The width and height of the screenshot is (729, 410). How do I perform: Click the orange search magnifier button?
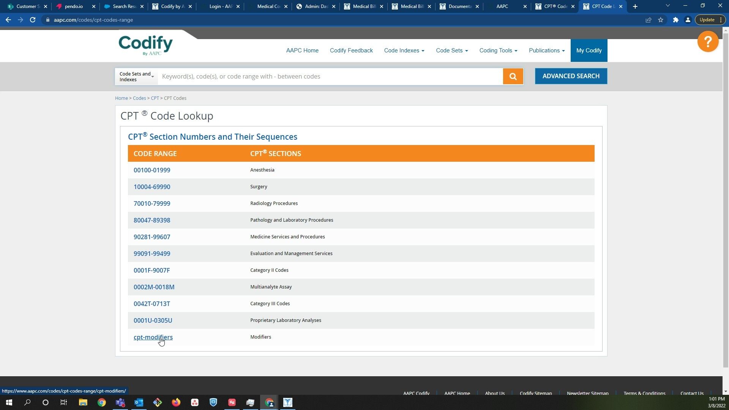[x=513, y=76]
